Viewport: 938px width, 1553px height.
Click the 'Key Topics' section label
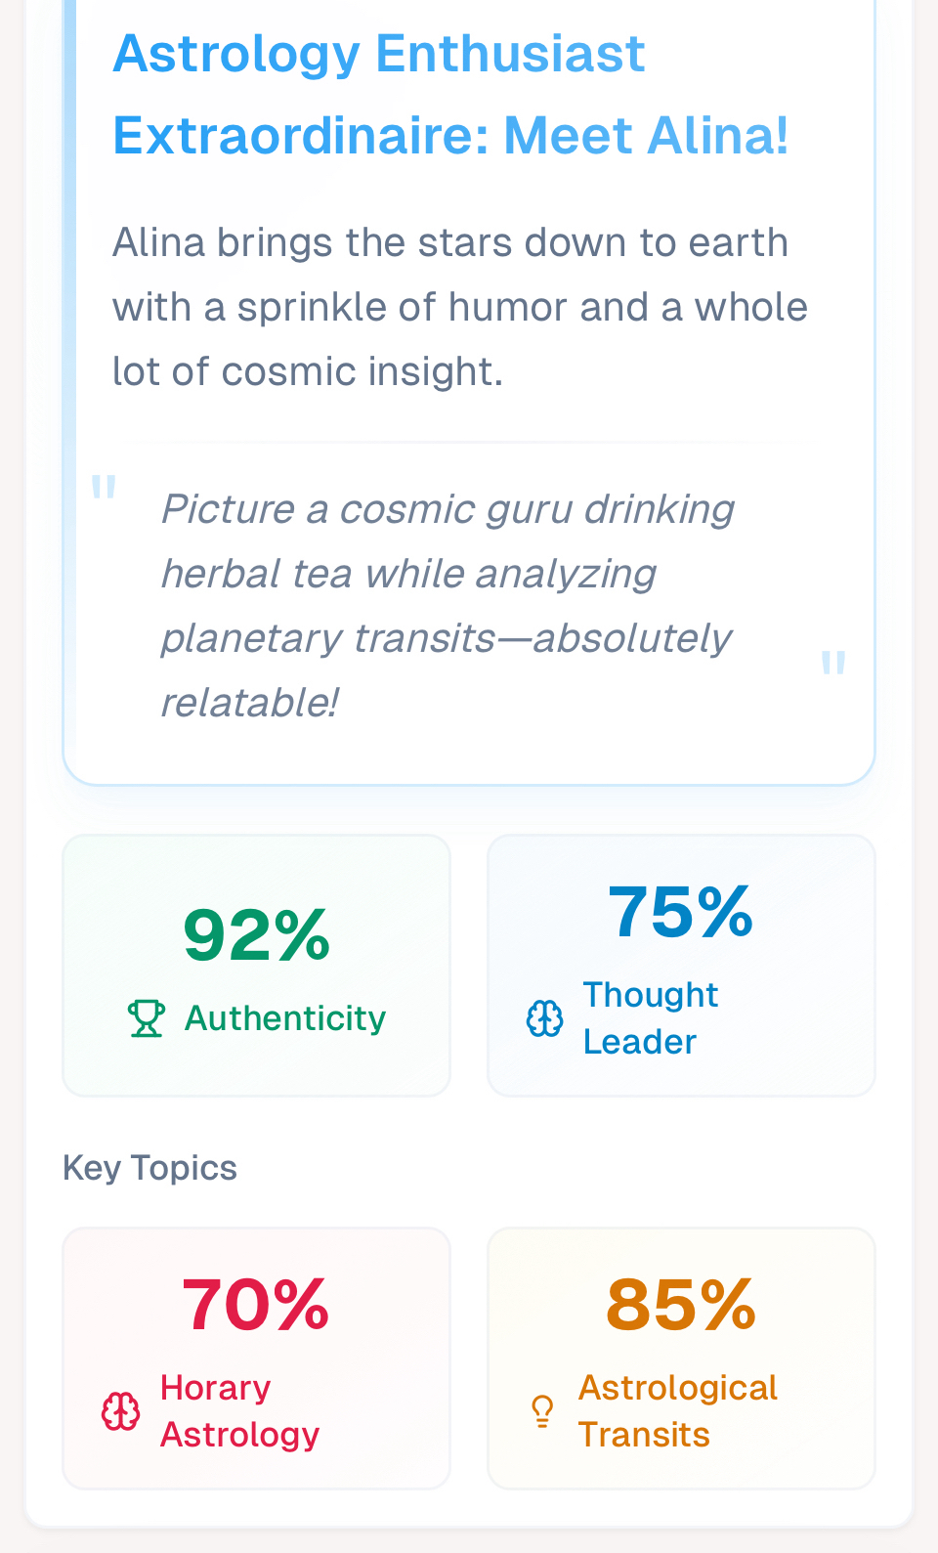(149, 1168)
